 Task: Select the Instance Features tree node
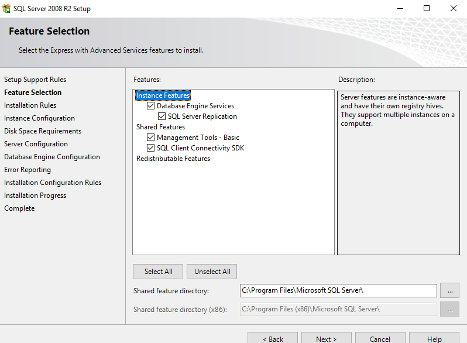point(163,95)
